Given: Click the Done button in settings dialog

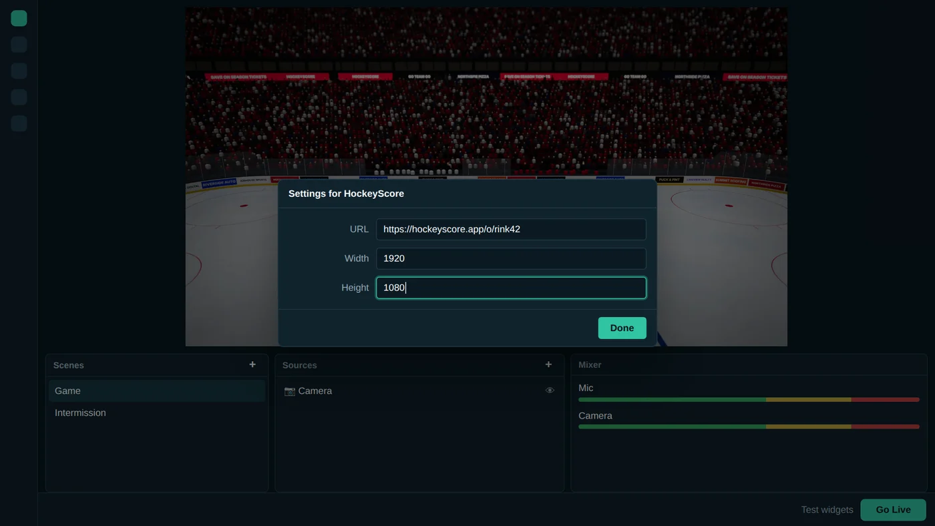Looking at the screenshot, I should pos(622,328).
